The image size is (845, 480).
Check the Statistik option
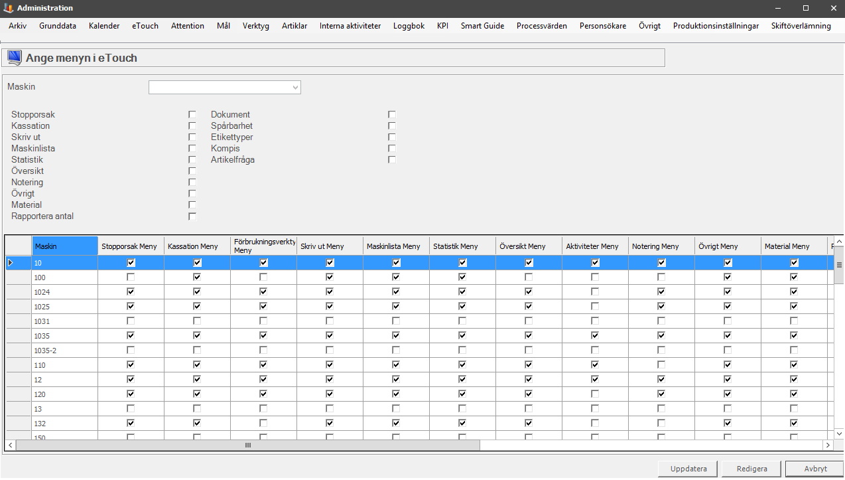pos(192,160)
